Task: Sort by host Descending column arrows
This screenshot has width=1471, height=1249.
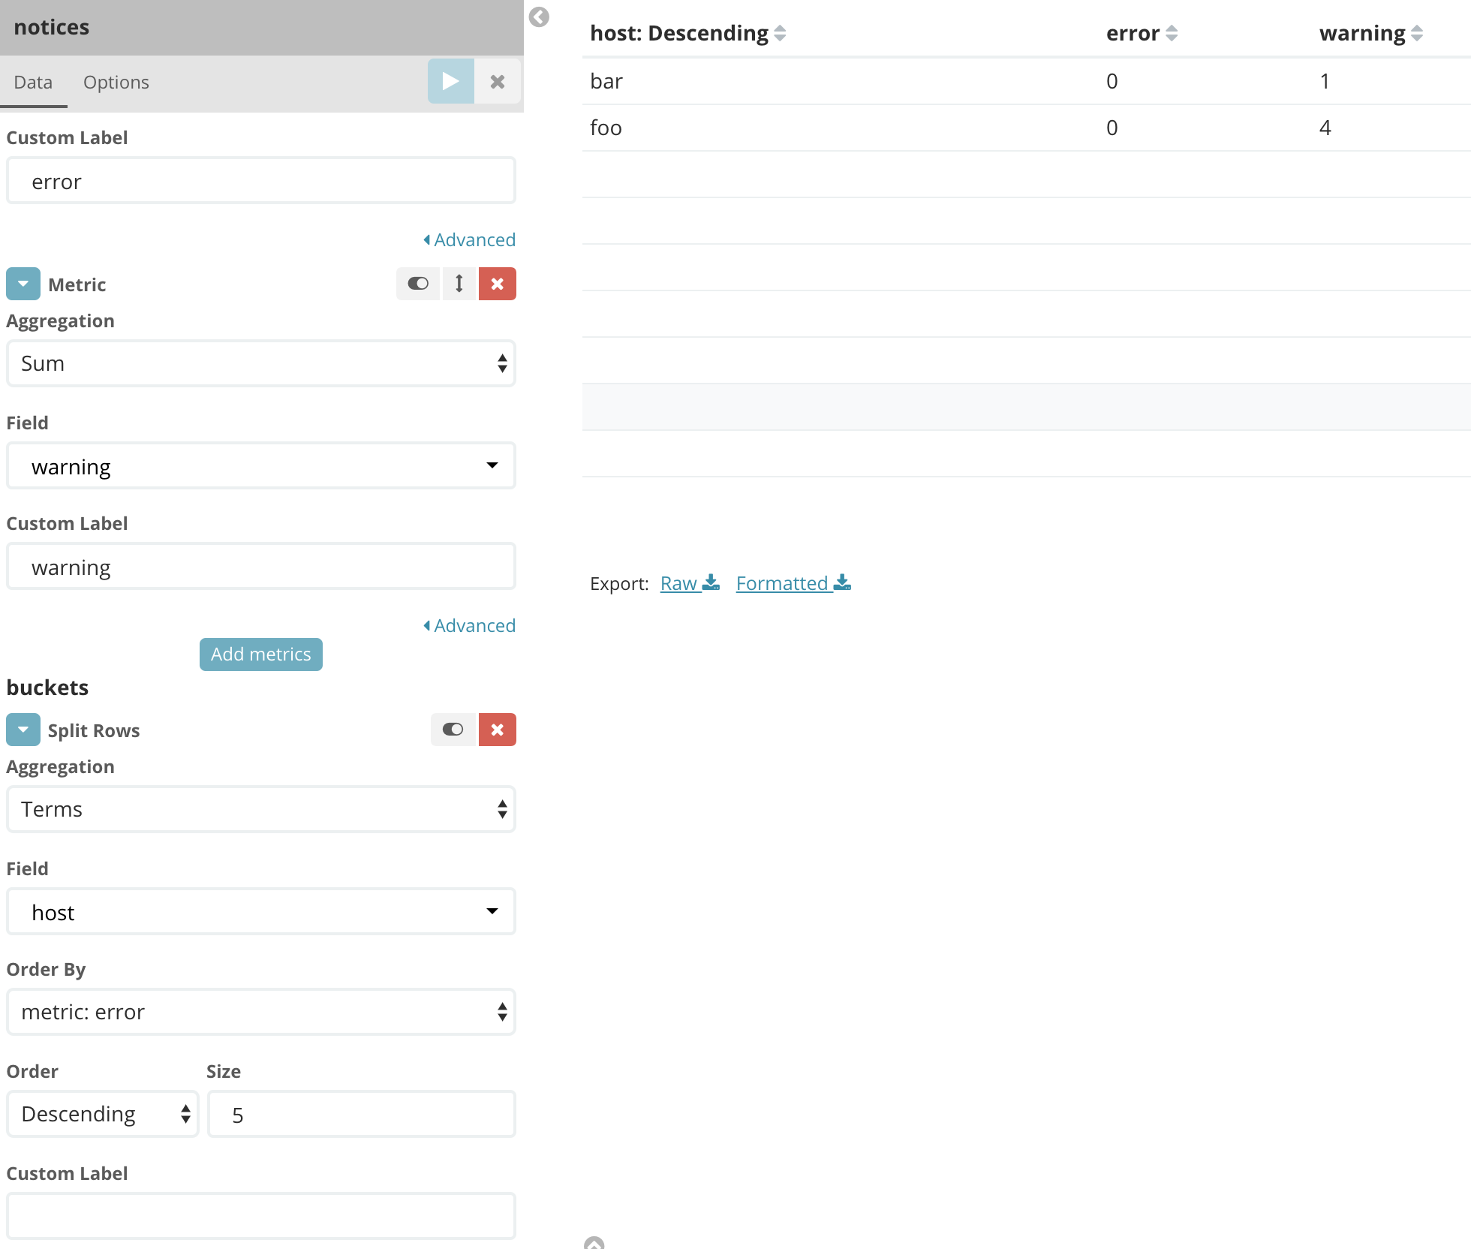Action: click(x=780, y=33)
